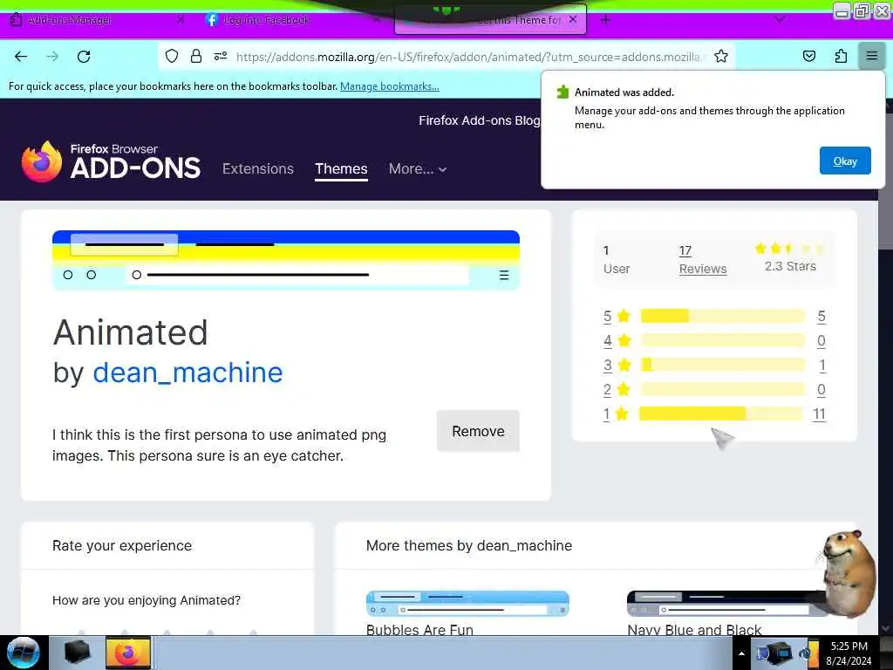Open the Navy Blue and Black theme preview

click(728, 604)
